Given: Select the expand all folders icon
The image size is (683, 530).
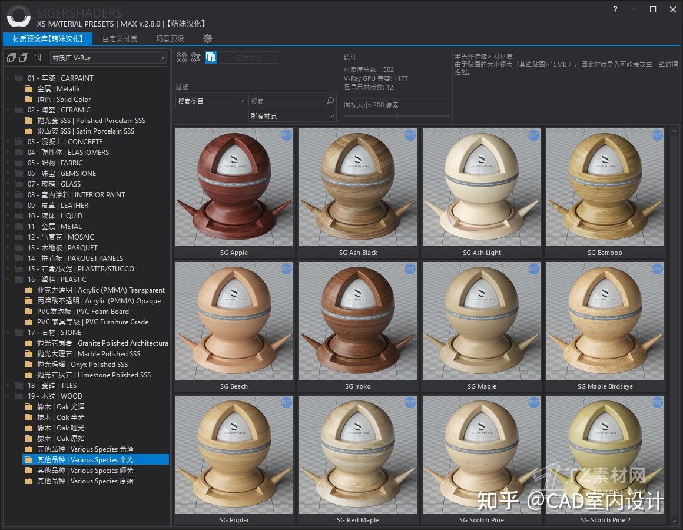Looking at the screenshot, I should pos(11,57).
